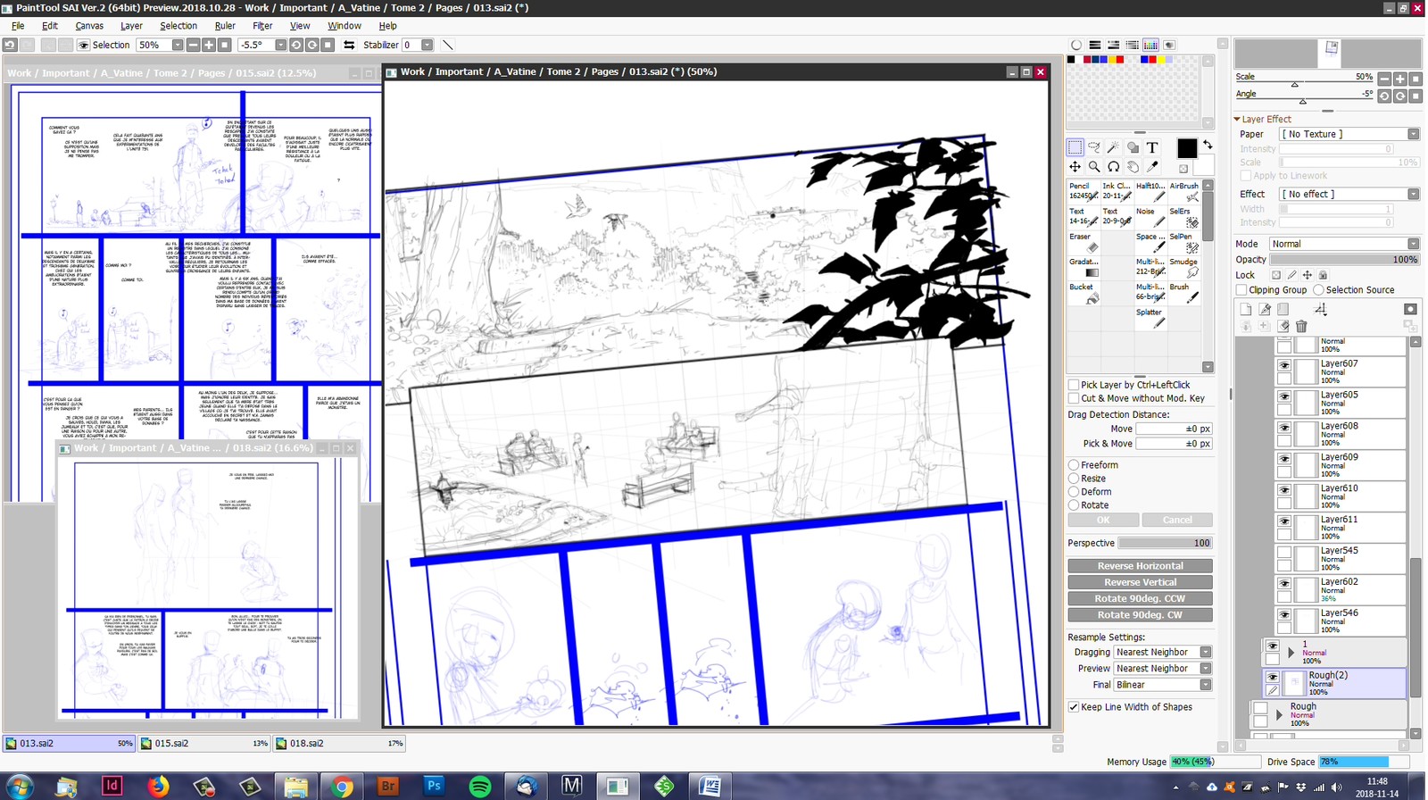Hide Layer607 using its eye icon
1428x800 pixels.
pyautogui.click(x=1284, y=365)
